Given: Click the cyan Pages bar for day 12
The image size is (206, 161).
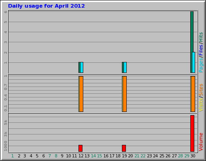Looking at the screenshot, I should pos(82,68).
